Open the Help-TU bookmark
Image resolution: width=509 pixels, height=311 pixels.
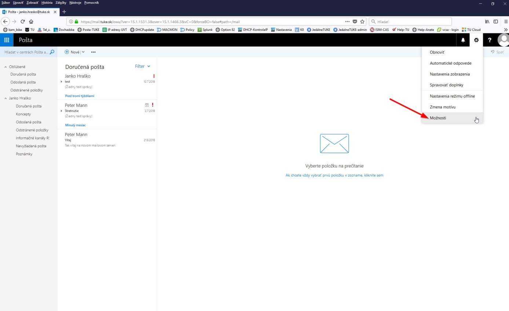pos(400,30)
